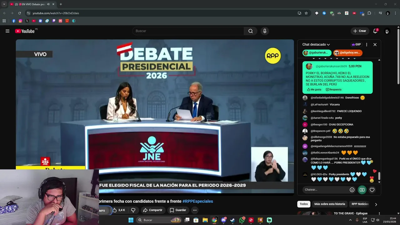The height and width of the screenshot is (225, 400).
Task: Open the 0XP chat points badge
Action: pos(356,44)
